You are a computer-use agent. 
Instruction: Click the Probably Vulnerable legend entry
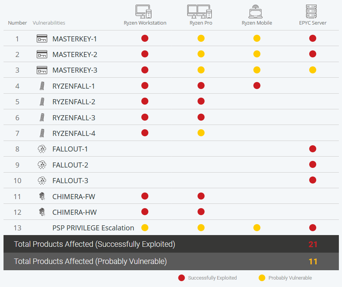[289, 278]
